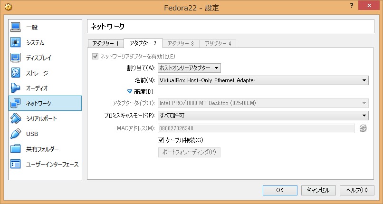Click the ディスプレイ screen icon

(15, 58)
